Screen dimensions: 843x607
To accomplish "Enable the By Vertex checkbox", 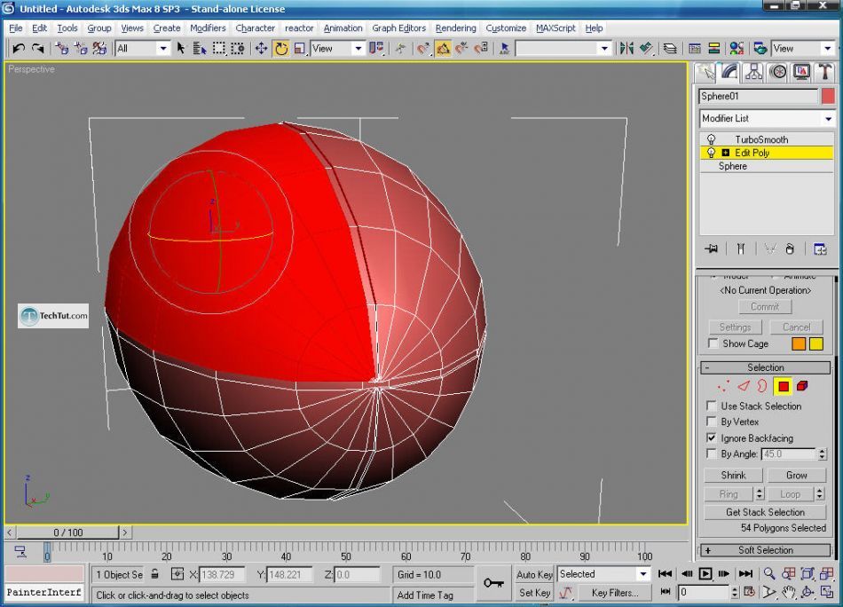I will pyautogui.click(x=712, y=421).
